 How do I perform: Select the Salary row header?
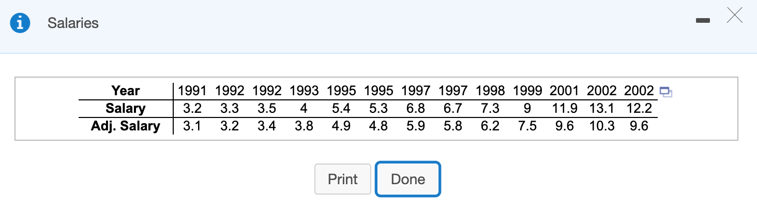pos(126,109)
